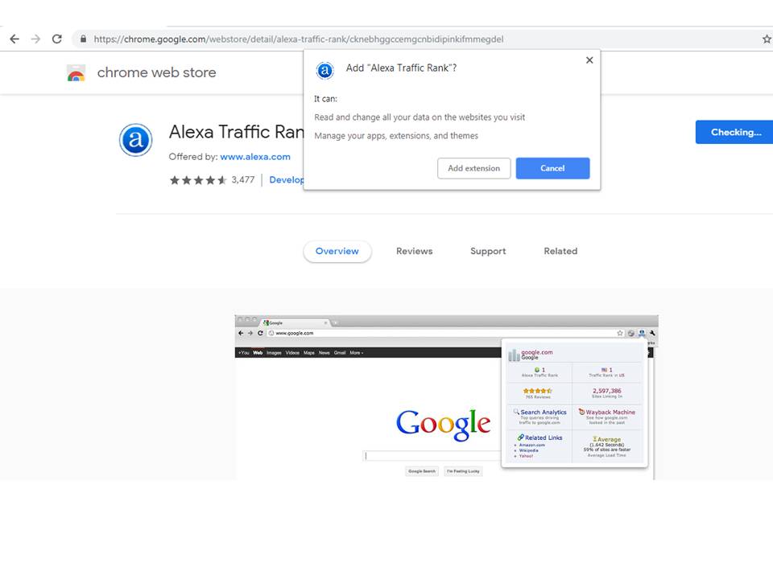This screenshot has width=773, height=579.
Task: Reload the page with the refresh icon
Action: pyautogui.click(x=57, y=39)
